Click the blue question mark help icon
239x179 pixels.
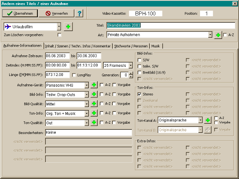[79, 14]
